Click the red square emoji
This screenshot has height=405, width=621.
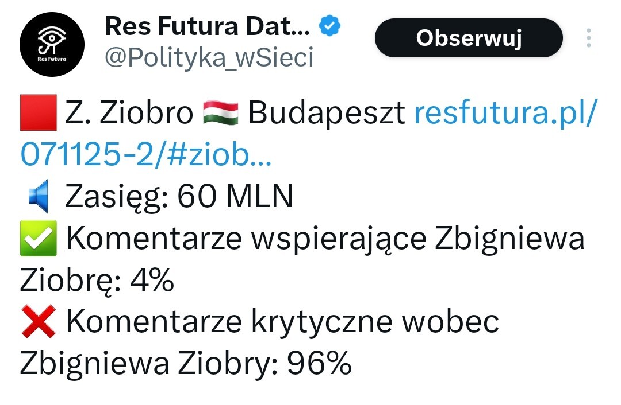[x=38, y=114]
